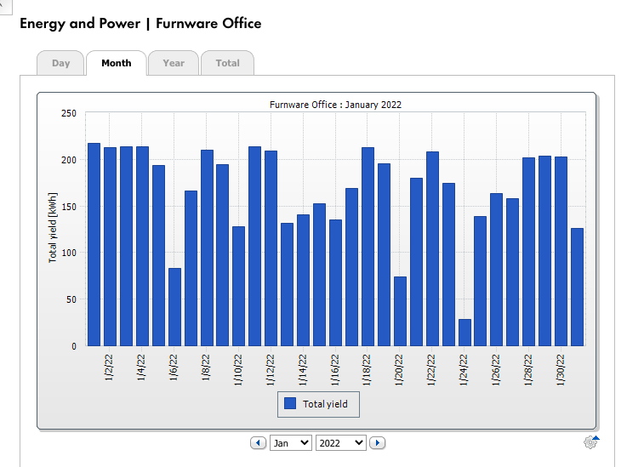The image size is (627, 467).
Task: Click the 1/10/22 axis date label
Action: point(237,370)
